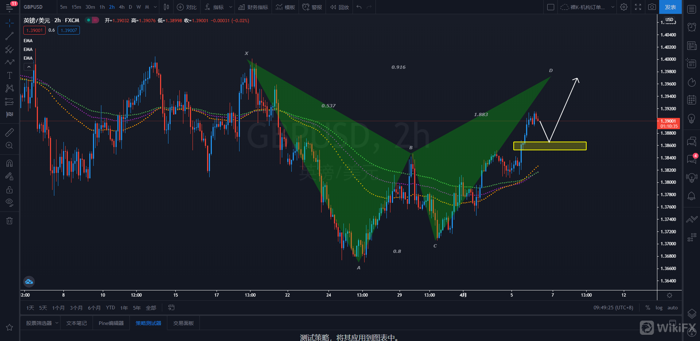The width and height of the screenshot is (700, 341).
Task: Collapse the EMA indicator legend
Action: [x=29, y=67]
